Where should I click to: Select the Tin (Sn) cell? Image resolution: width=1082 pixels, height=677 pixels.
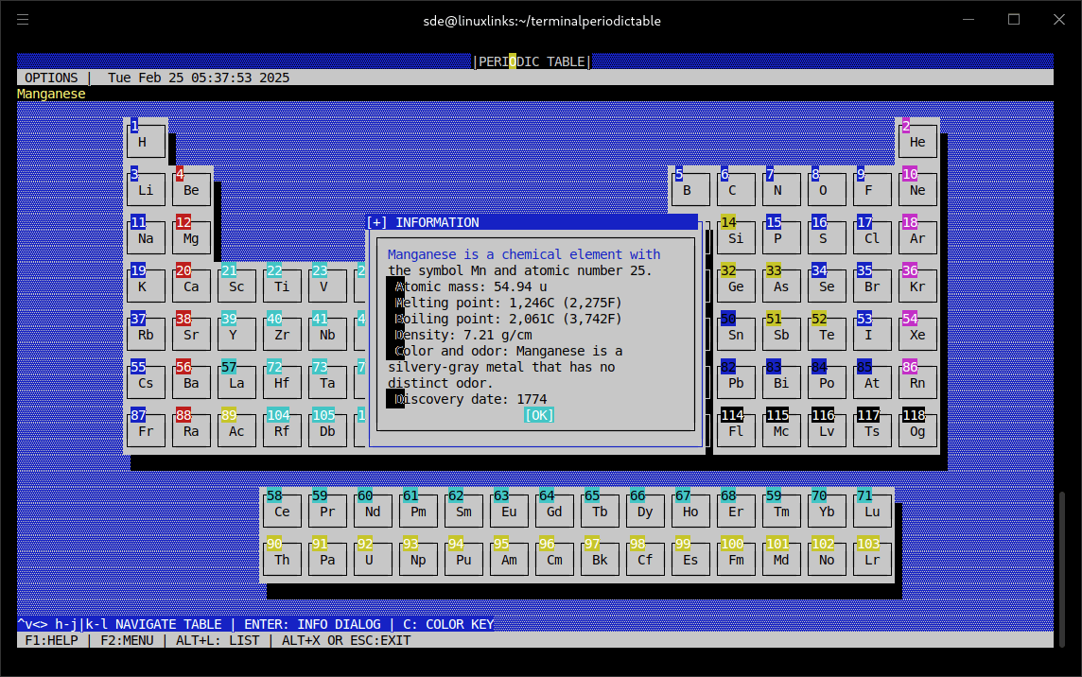[x=736, y=335]
